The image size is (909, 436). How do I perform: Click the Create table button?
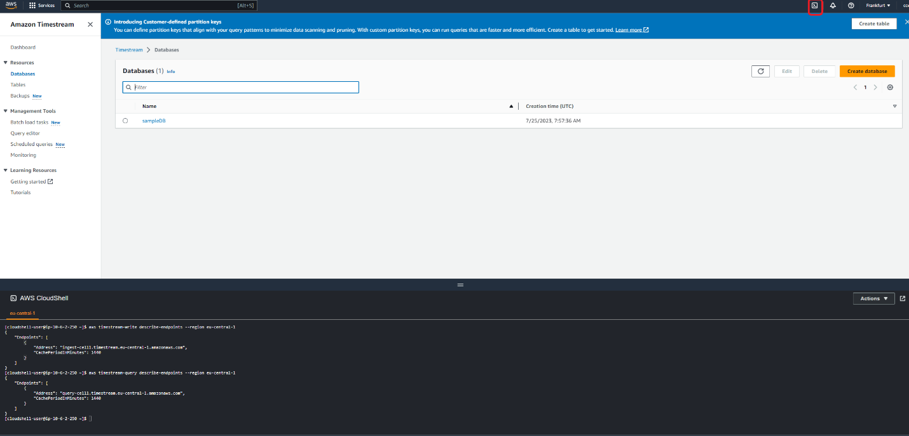tap(874, 23)
